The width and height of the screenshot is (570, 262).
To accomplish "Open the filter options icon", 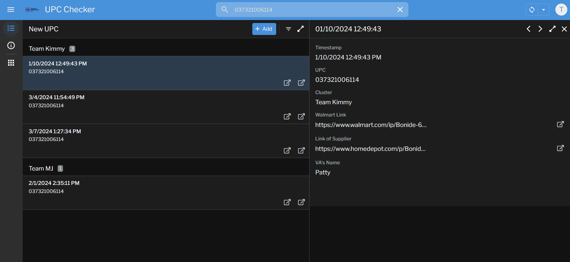I will point(288,29).
